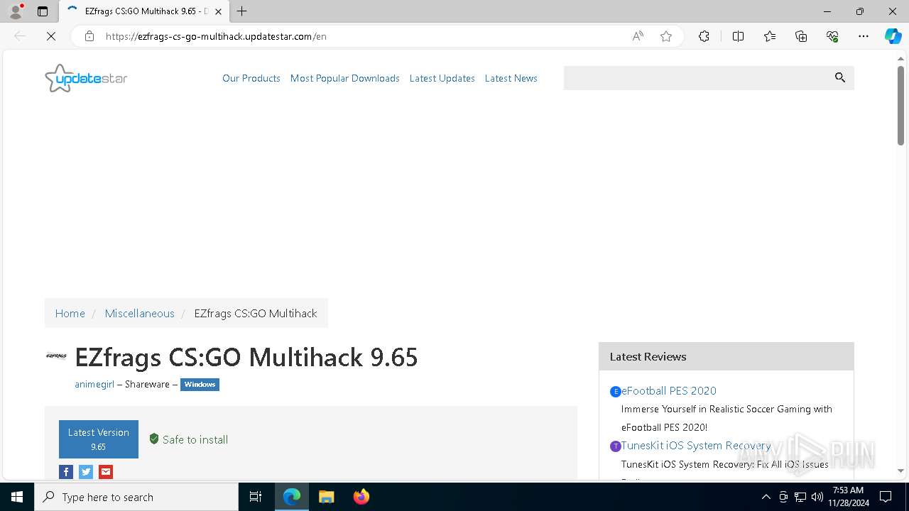Open Settings and more menu
Image resolution: width=909 pixels, height=511 pixels.
[864, 36]
